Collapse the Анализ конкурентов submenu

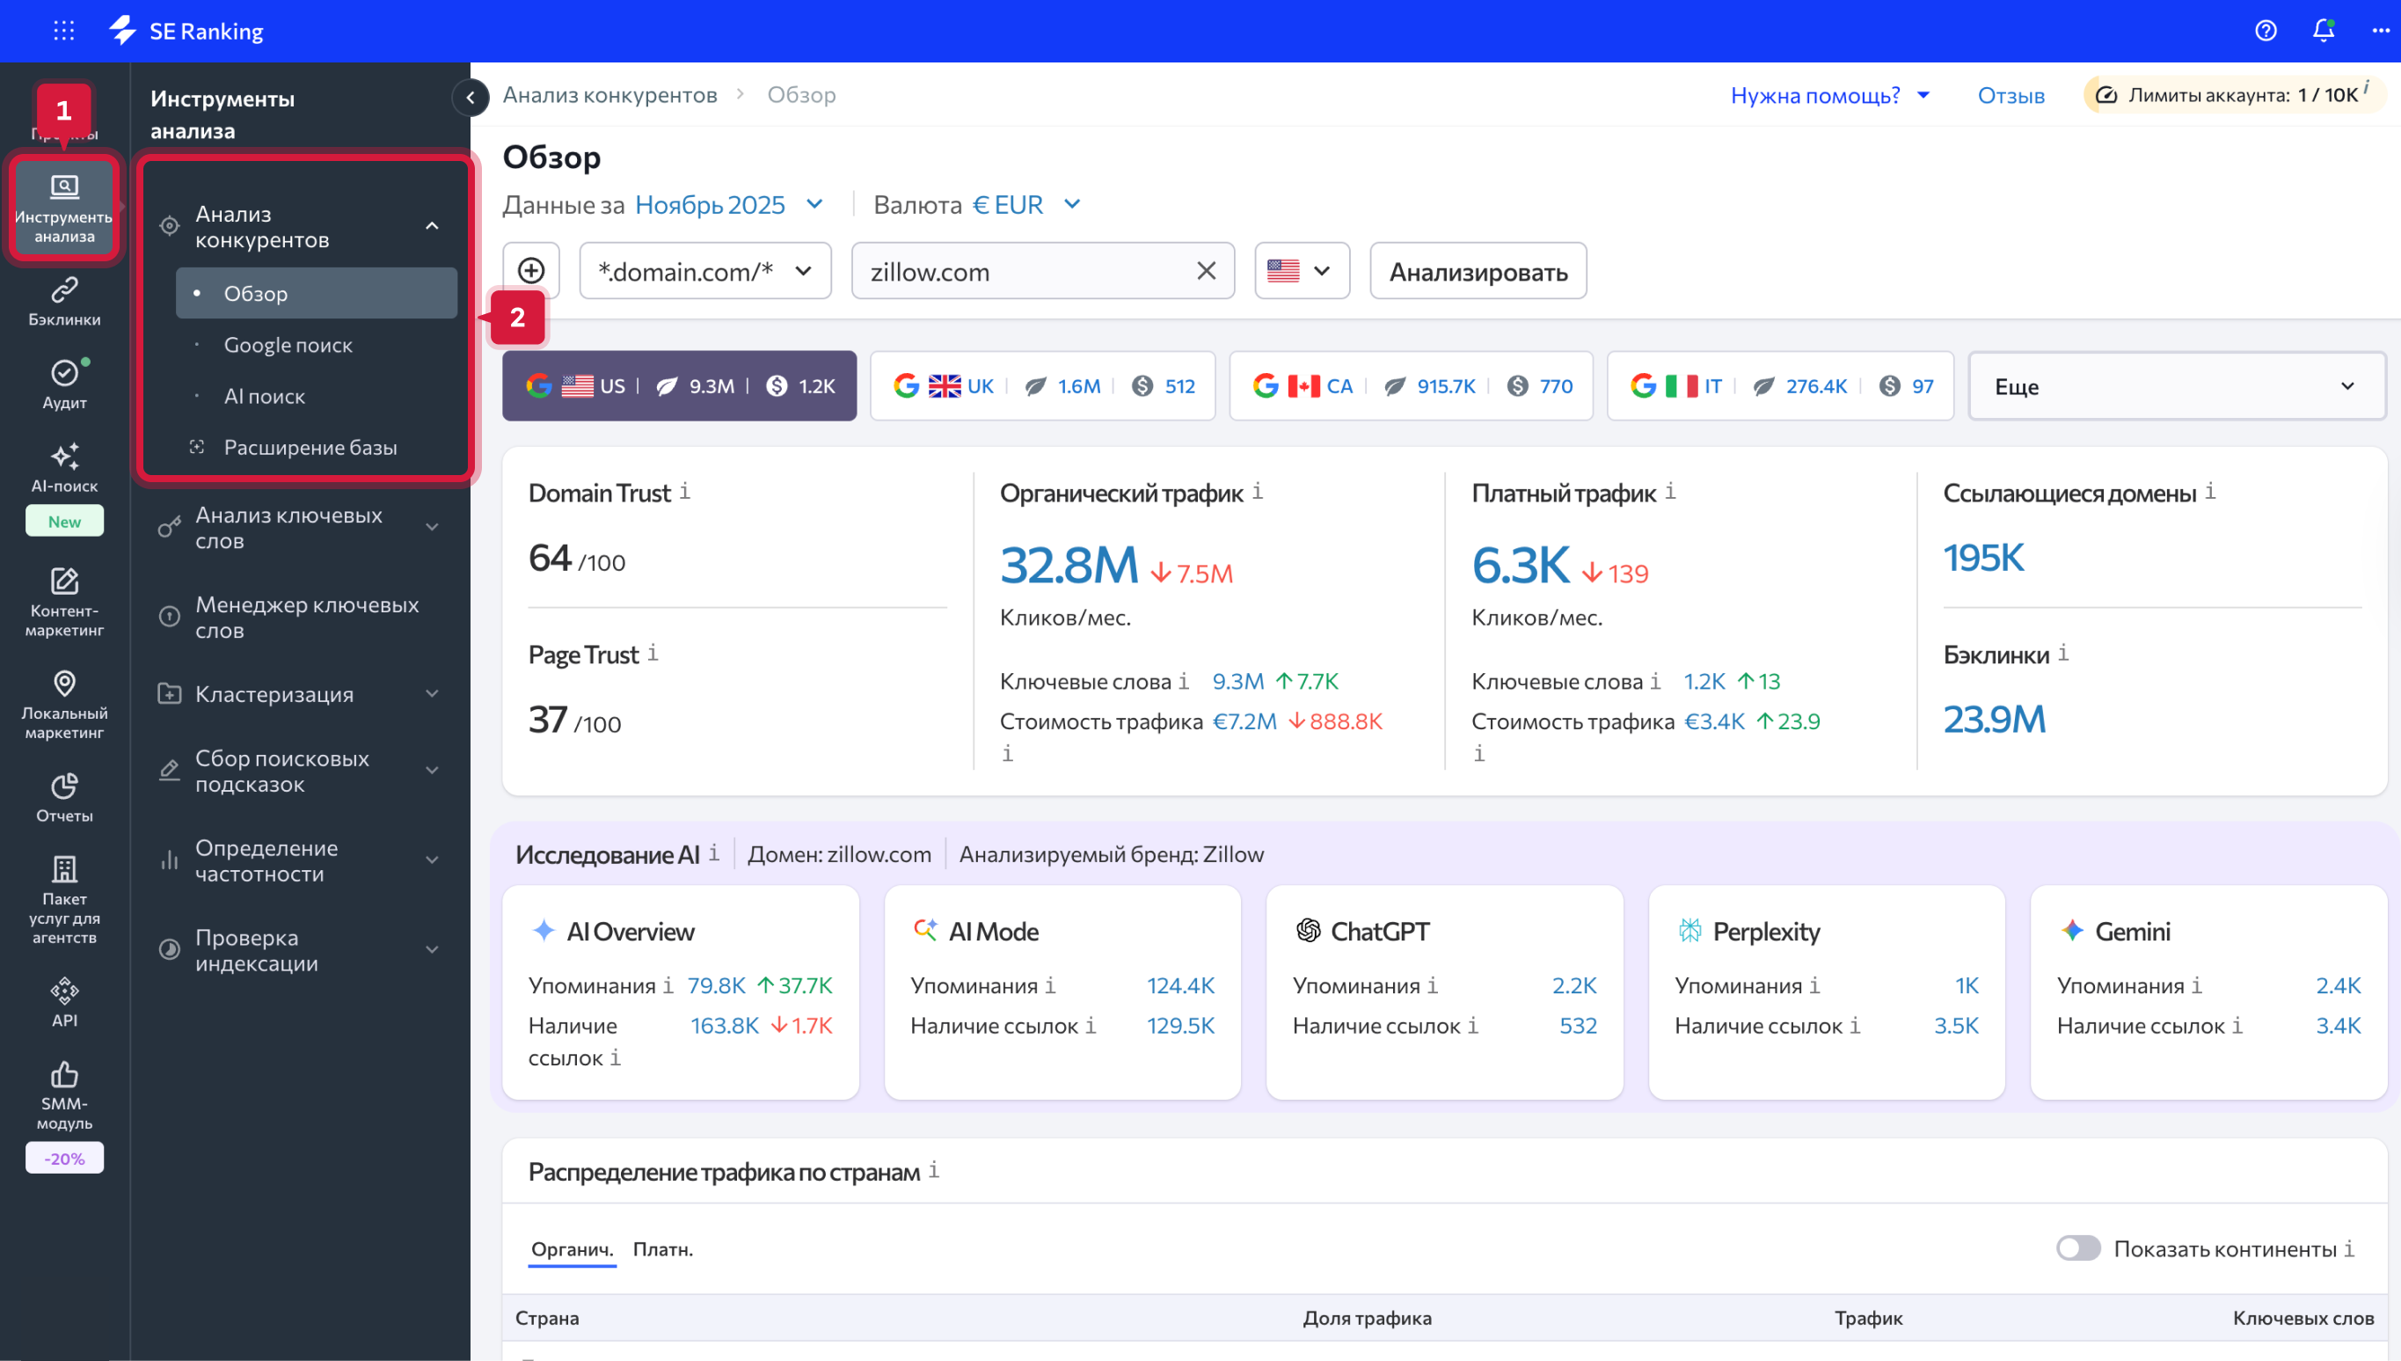click(x=432, y=226)
